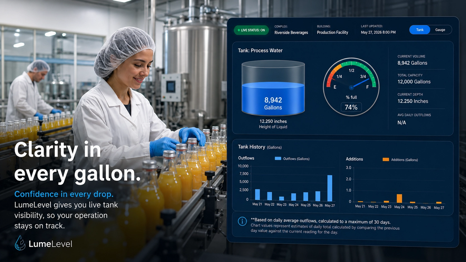This screenshot has height=262, width=466.
Task: Click the May 27, 2026 8:00 PM timestamp
Action: pos(378,32)
